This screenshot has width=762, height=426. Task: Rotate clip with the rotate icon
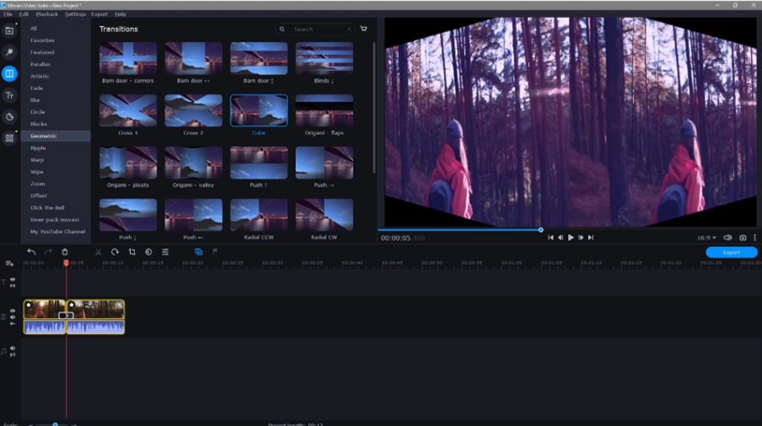(115, 251)
